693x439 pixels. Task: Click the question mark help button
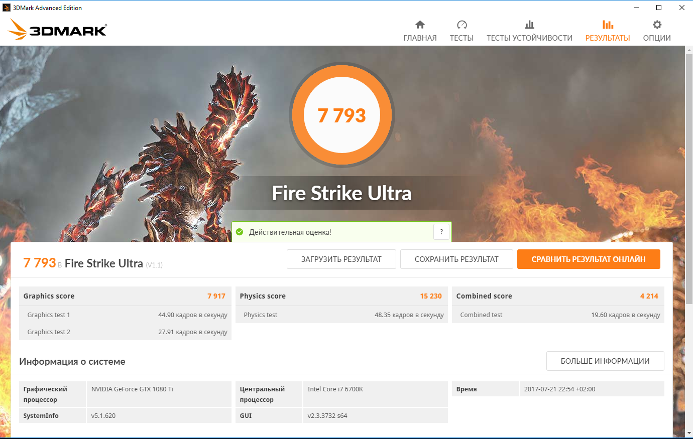pos(441,232)
